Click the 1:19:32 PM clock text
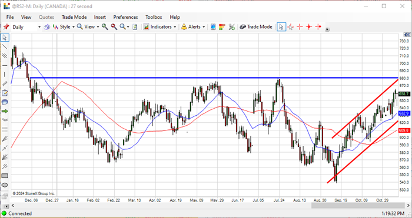Viewport: 412px width, 218px height. pos(393,213)
